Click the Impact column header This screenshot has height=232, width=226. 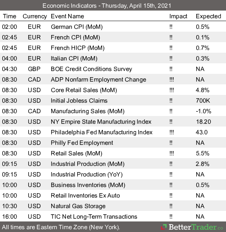tap(179, 16)
